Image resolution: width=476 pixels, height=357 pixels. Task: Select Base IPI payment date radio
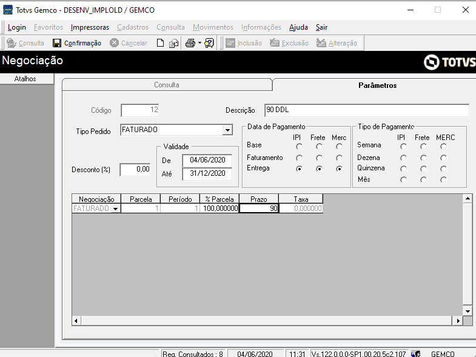click(299, 147)
